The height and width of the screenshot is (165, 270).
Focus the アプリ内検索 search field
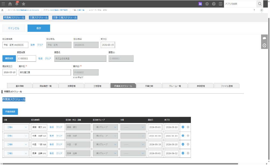[x=240, y=4]
